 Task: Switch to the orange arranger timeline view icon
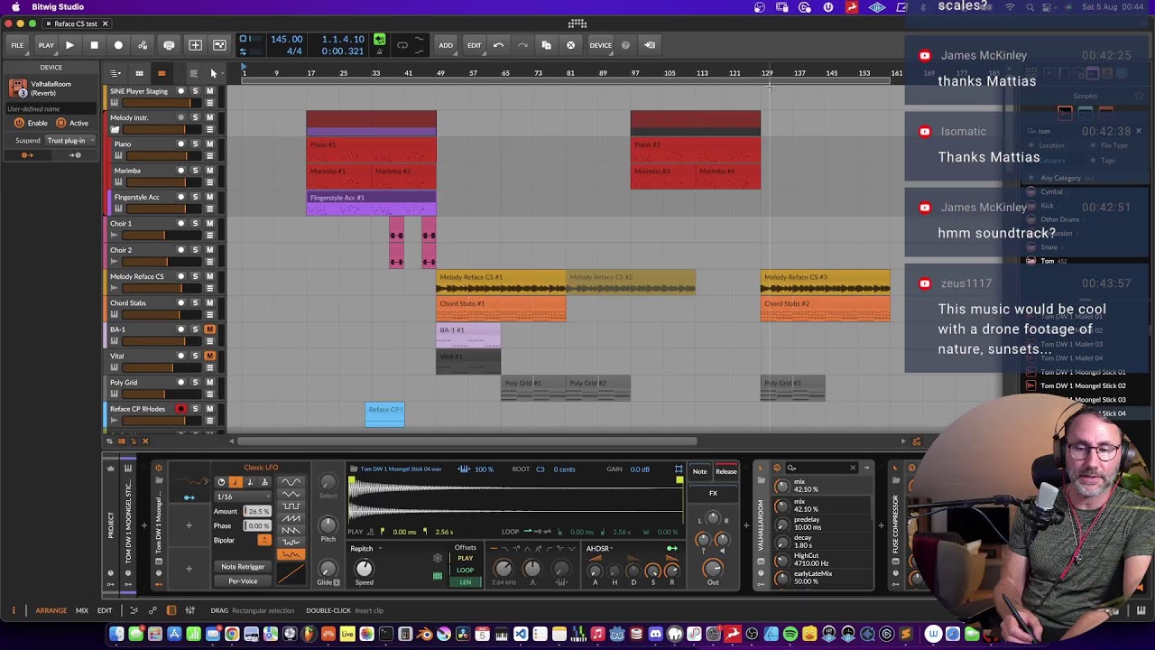(x=162, y=73)
